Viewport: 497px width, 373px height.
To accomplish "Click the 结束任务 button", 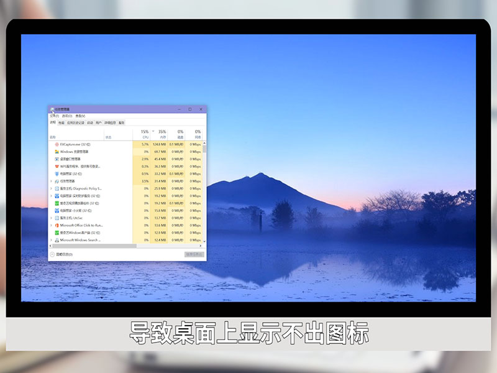I will click(194, 254).
